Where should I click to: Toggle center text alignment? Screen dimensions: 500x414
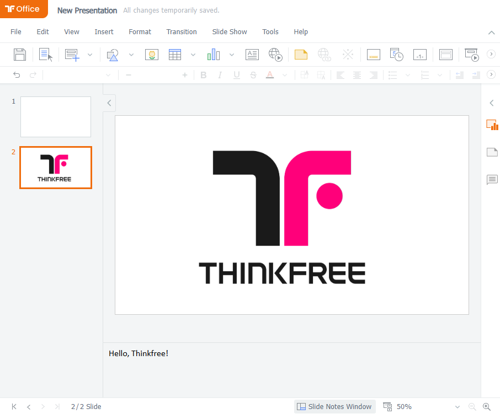coord(357,75)
